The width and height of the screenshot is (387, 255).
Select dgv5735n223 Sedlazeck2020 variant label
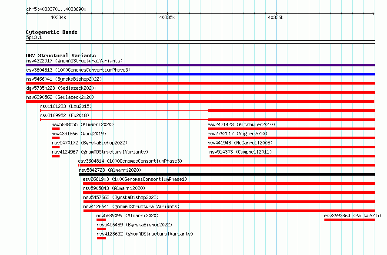[61, 88]
